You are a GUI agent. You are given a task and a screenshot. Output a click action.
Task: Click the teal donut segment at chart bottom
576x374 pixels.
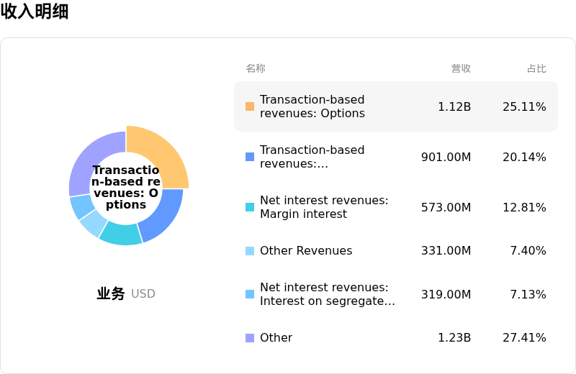coord(120,233)
